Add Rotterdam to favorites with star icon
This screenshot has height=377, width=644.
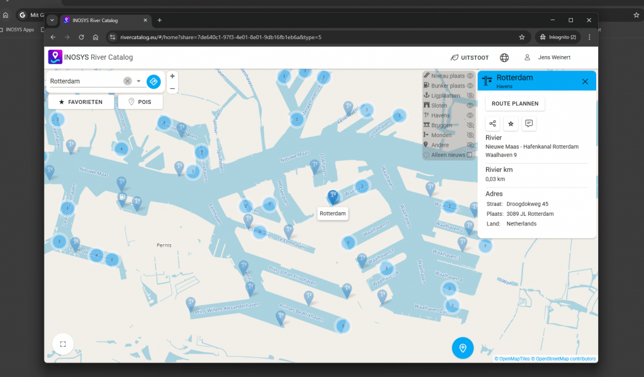tap(511, 124)
